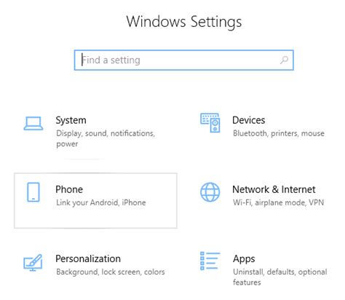Open Network & Internet title
The image size is (345, 300).
click(x=274, y=189)
